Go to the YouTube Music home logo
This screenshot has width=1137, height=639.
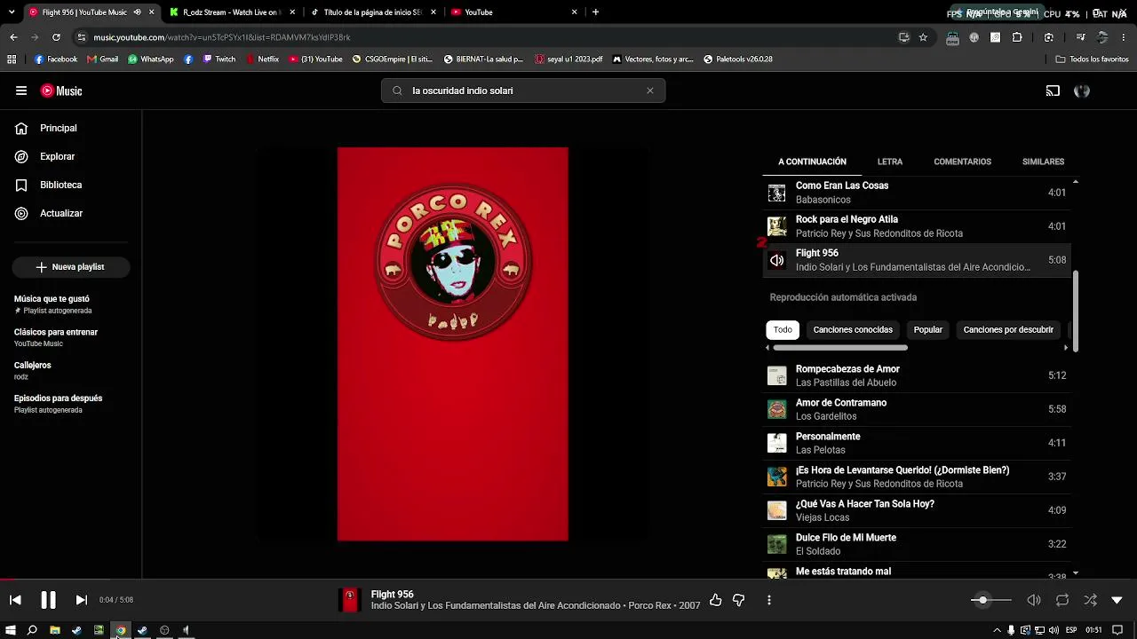[x=61, y=91]
